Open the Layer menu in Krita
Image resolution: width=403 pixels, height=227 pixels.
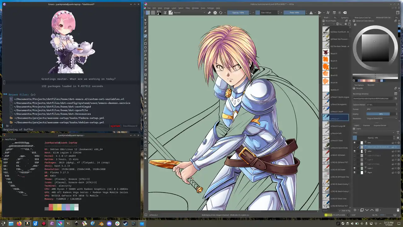(174, 8)
